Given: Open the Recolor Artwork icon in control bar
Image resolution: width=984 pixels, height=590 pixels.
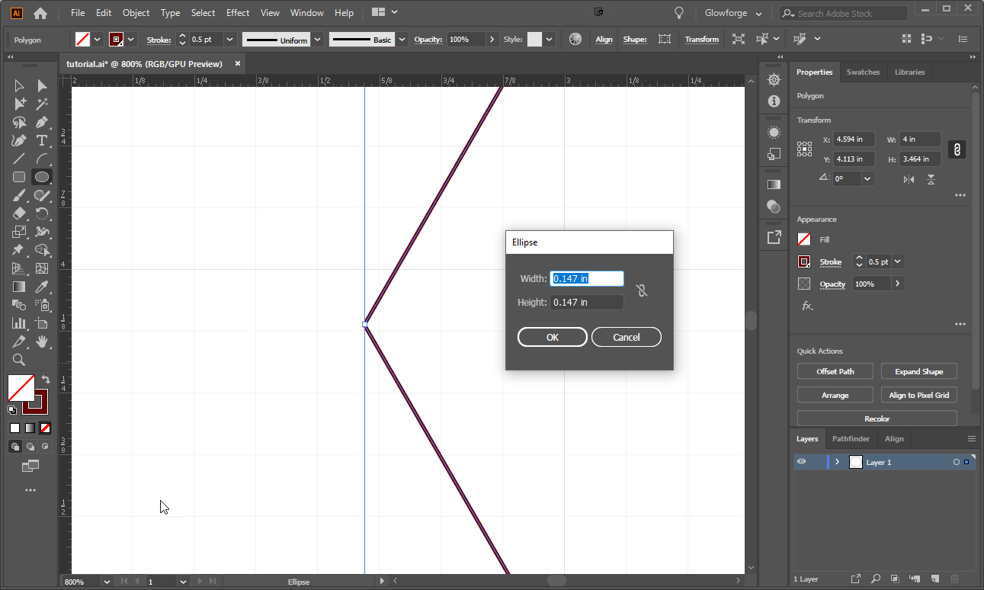Looking at the screenshot, I should point(575,39).
